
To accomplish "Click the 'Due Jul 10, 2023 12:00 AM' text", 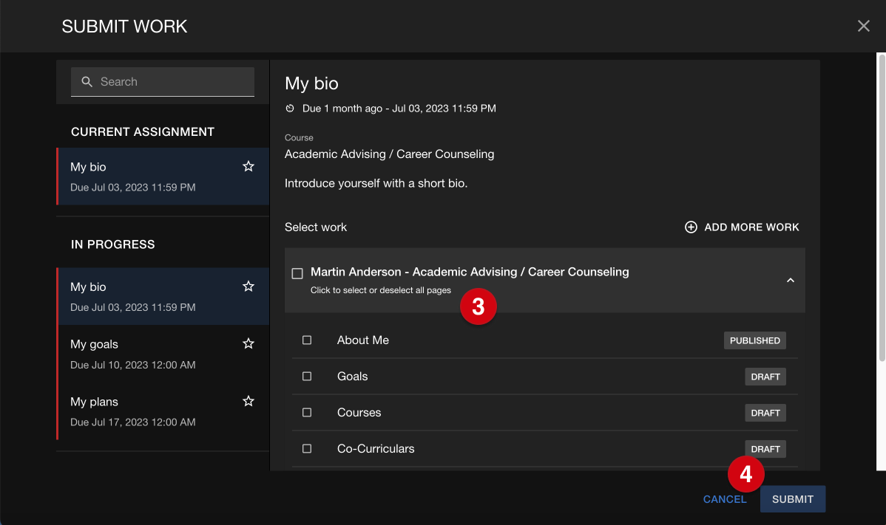I will (x=133, y=365).
